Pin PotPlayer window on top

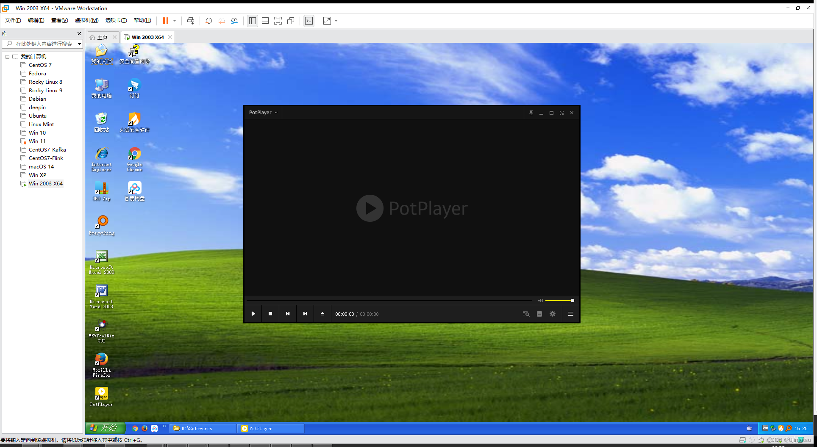(x=531, y=113)
